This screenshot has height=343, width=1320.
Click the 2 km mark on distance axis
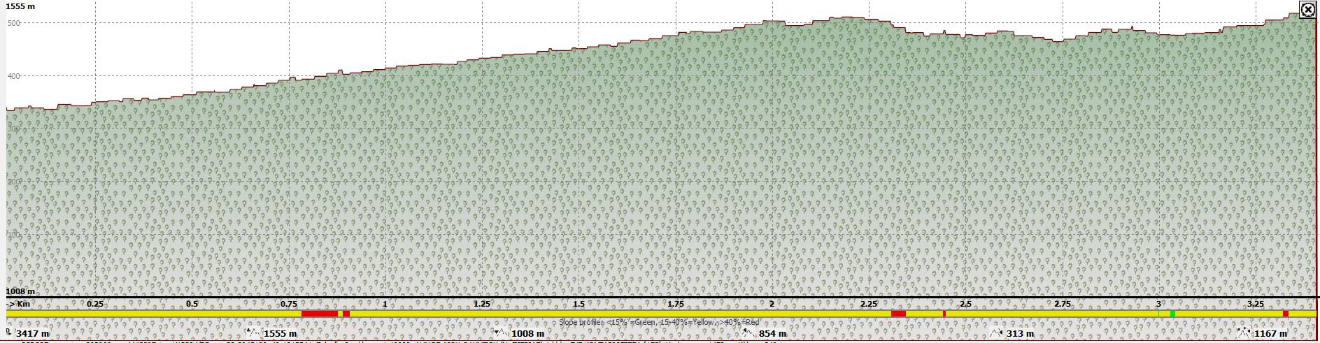pos(772,304)
